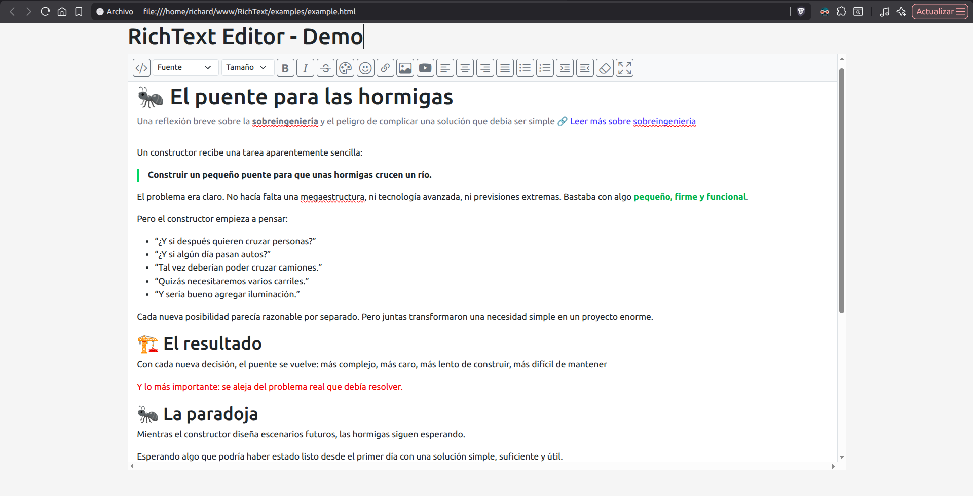Toggle bold formatting
Viewport: 973px width, 496px height.
pos(285,68)
